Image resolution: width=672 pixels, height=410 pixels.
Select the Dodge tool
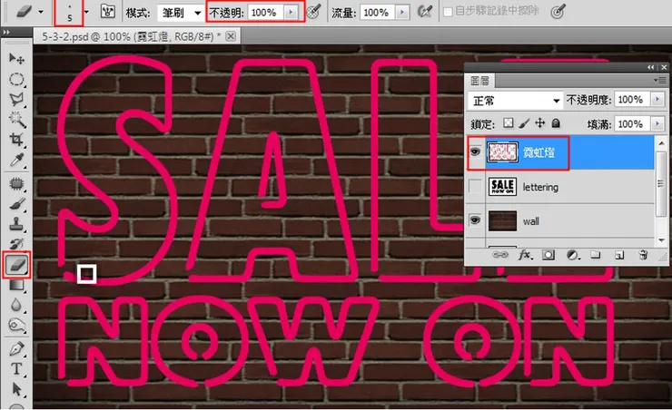click(x=16, y=325)
